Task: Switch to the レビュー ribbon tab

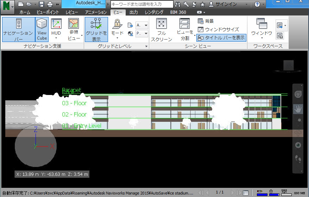Action: [72, 12]
